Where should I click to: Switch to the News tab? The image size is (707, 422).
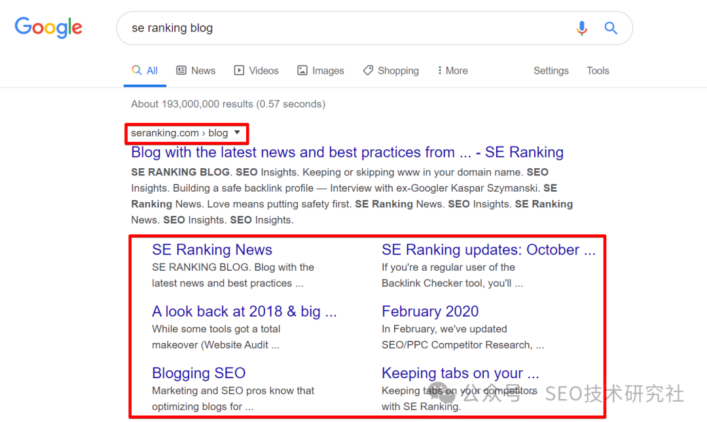[196, 71]
